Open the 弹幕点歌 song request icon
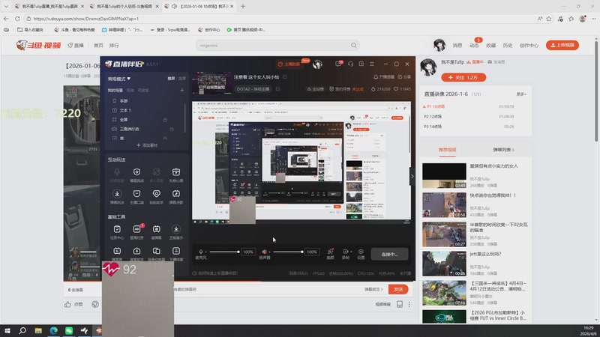The height and width of the screenshot is (337, 600). point(176,194)
